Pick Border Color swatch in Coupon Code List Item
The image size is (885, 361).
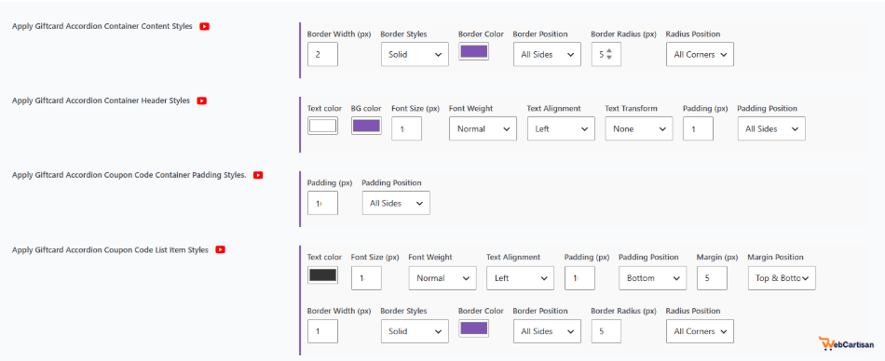(474, 328)
